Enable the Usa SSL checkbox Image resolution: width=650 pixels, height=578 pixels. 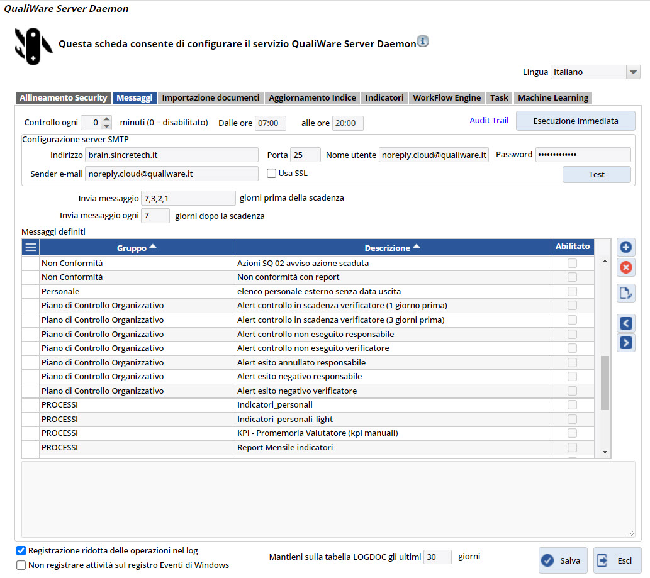pyautogui.click(x=272, y=174)
